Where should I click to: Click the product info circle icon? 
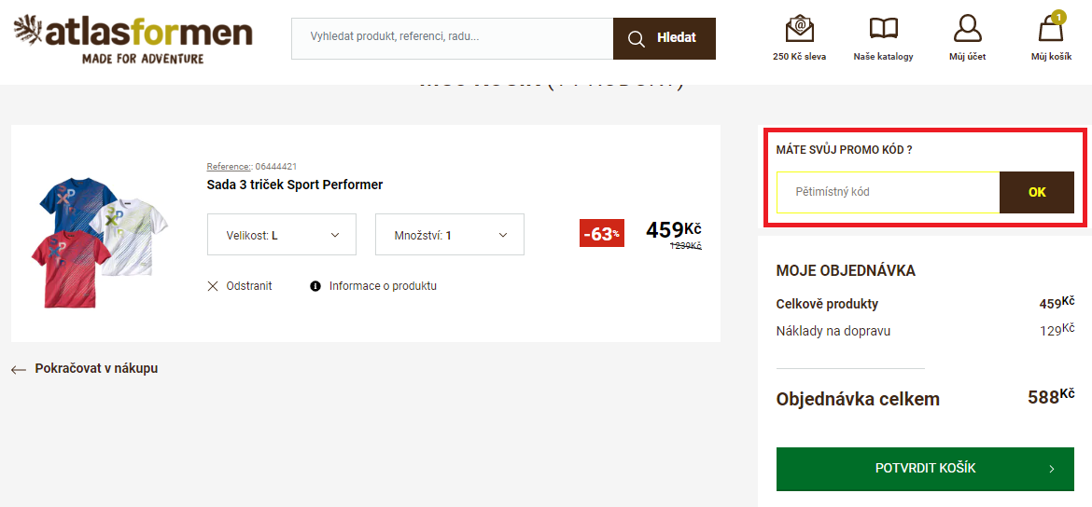click(315, 286)
